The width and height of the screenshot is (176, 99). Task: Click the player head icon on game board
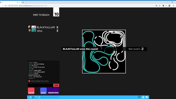121,37
